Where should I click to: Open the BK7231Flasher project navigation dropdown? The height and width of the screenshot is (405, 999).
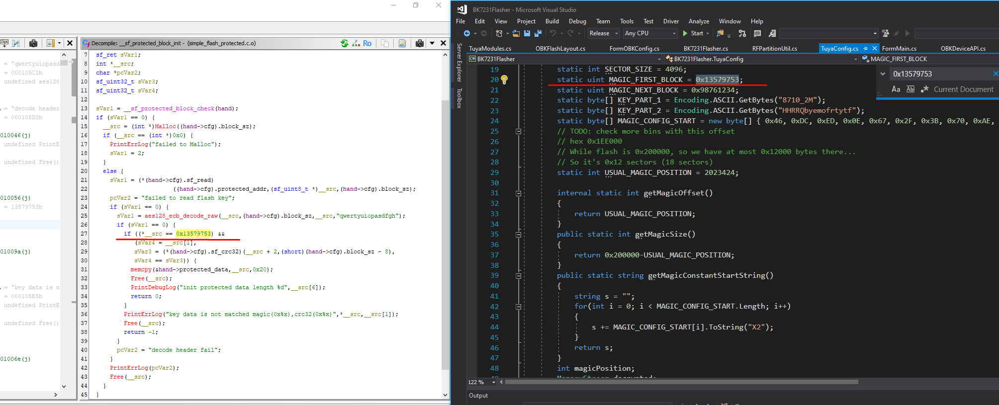(x=565, y=59)
